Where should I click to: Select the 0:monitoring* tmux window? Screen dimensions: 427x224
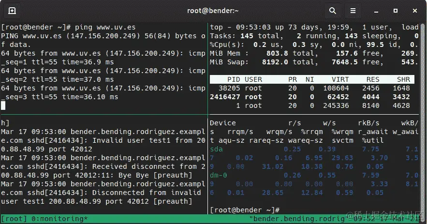coord(59,219)
